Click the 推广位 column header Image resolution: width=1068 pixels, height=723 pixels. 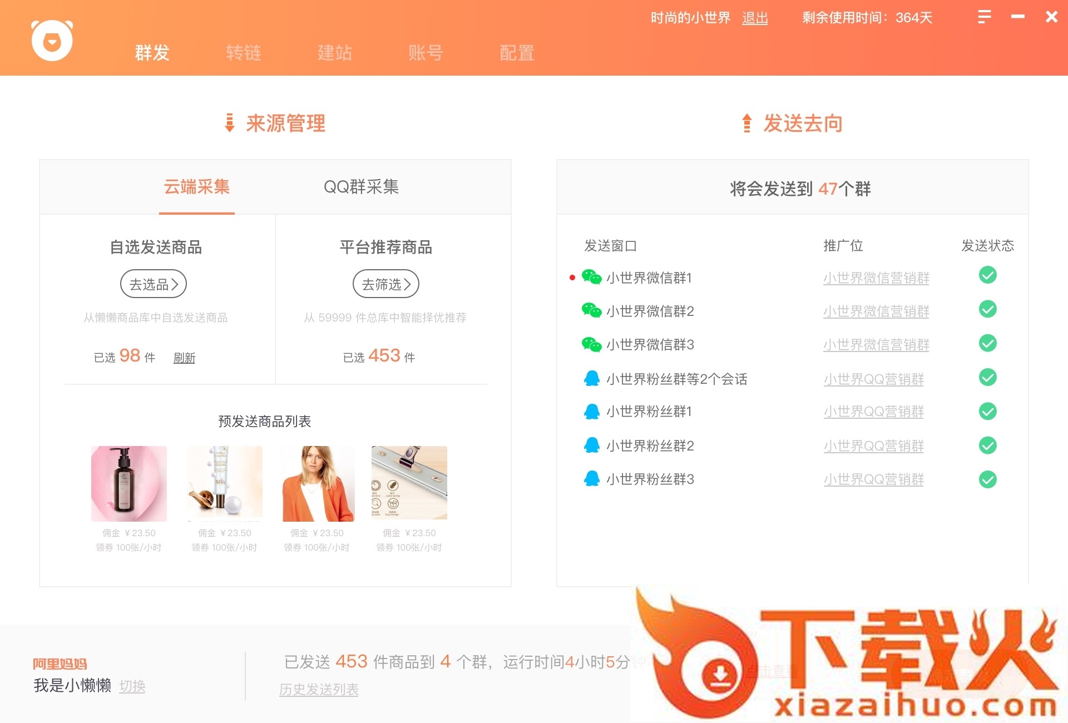(843, 245)
